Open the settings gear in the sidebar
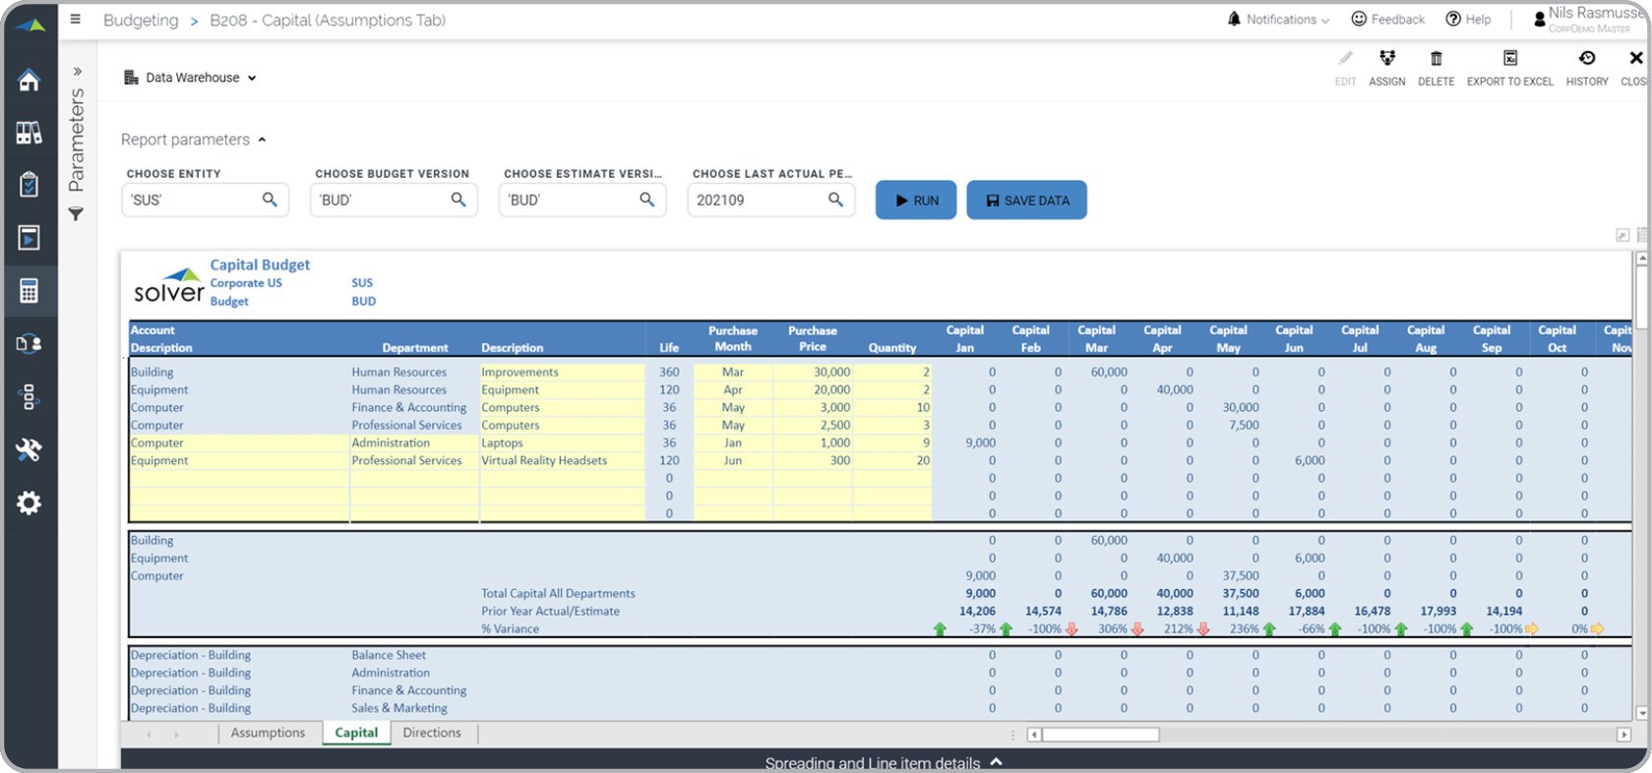The height and width of the screenshot is (773, 1652). pyautogui.click(x=29, y=503)
